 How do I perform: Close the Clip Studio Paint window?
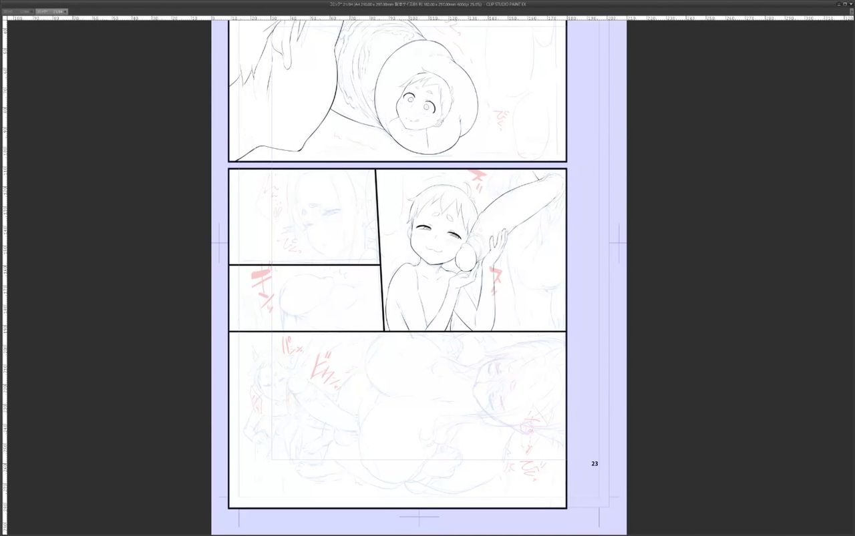850,3
